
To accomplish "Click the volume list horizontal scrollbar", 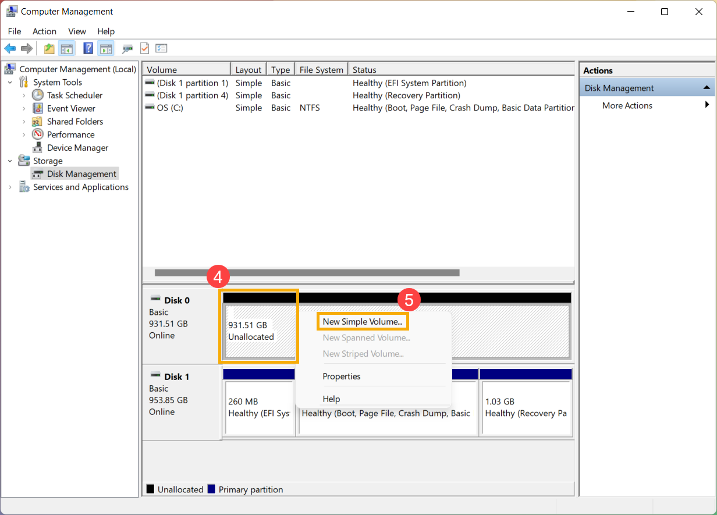I will click(x=307, y=272).
